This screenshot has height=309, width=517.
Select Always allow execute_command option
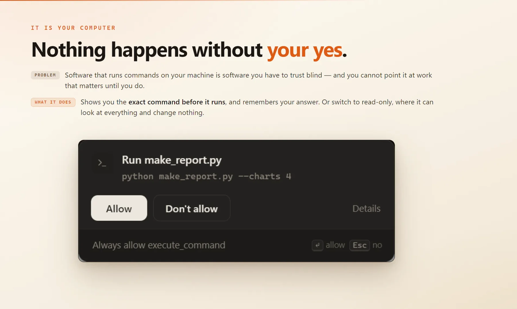tap(159, 245)
